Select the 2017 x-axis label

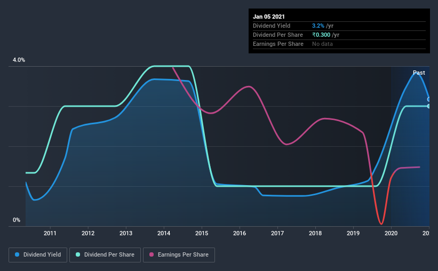(277, 233)
